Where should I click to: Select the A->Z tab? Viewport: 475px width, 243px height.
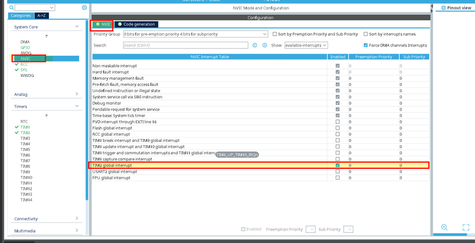coord(41,16)
